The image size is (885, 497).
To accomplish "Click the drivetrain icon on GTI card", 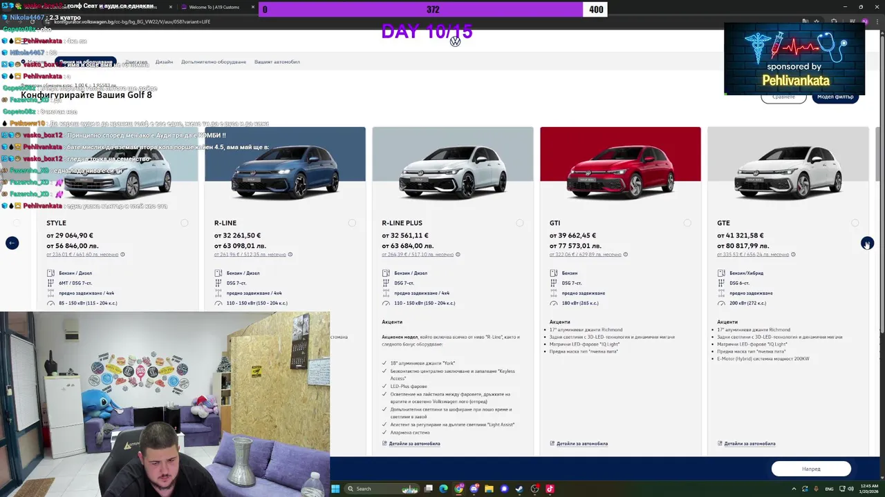I will (x=554, y=293).
